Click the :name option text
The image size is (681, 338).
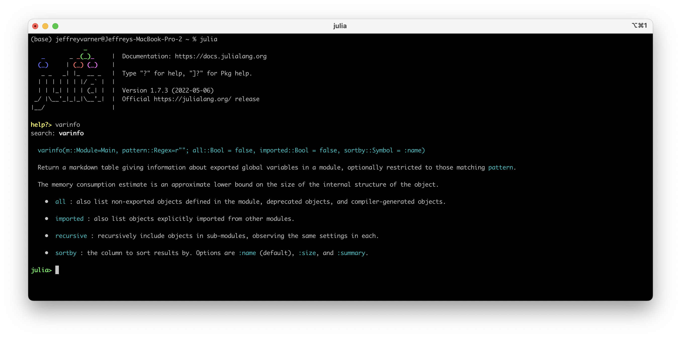tap(247, 253)
